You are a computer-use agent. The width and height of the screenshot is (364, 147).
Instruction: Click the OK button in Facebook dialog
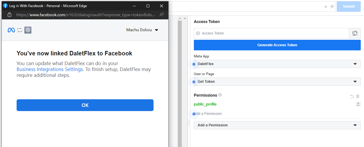tap(85, 105)
